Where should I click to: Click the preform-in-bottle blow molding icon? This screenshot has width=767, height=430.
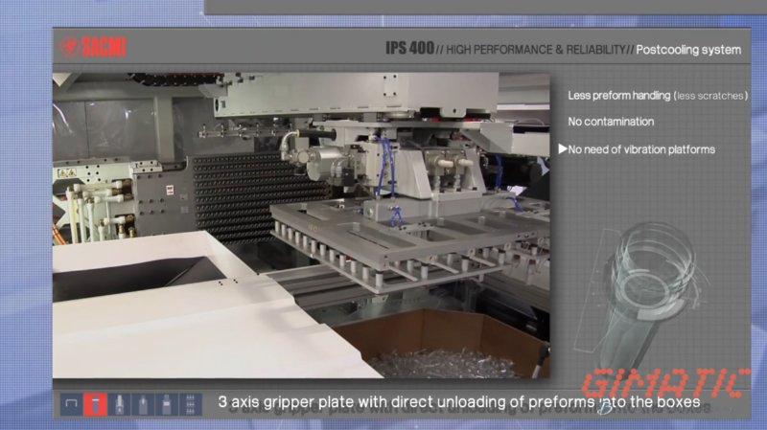click(119, 404)
